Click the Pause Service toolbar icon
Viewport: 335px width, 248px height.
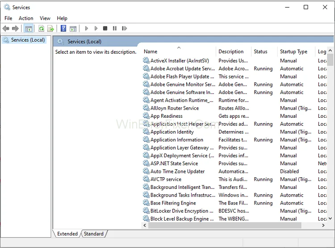(x=114, y=29)
